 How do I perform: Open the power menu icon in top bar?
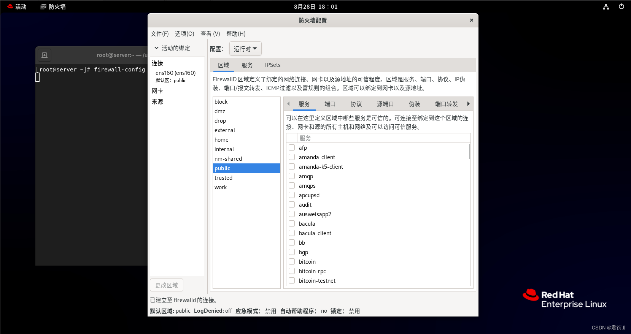click(x=621, y=6)
